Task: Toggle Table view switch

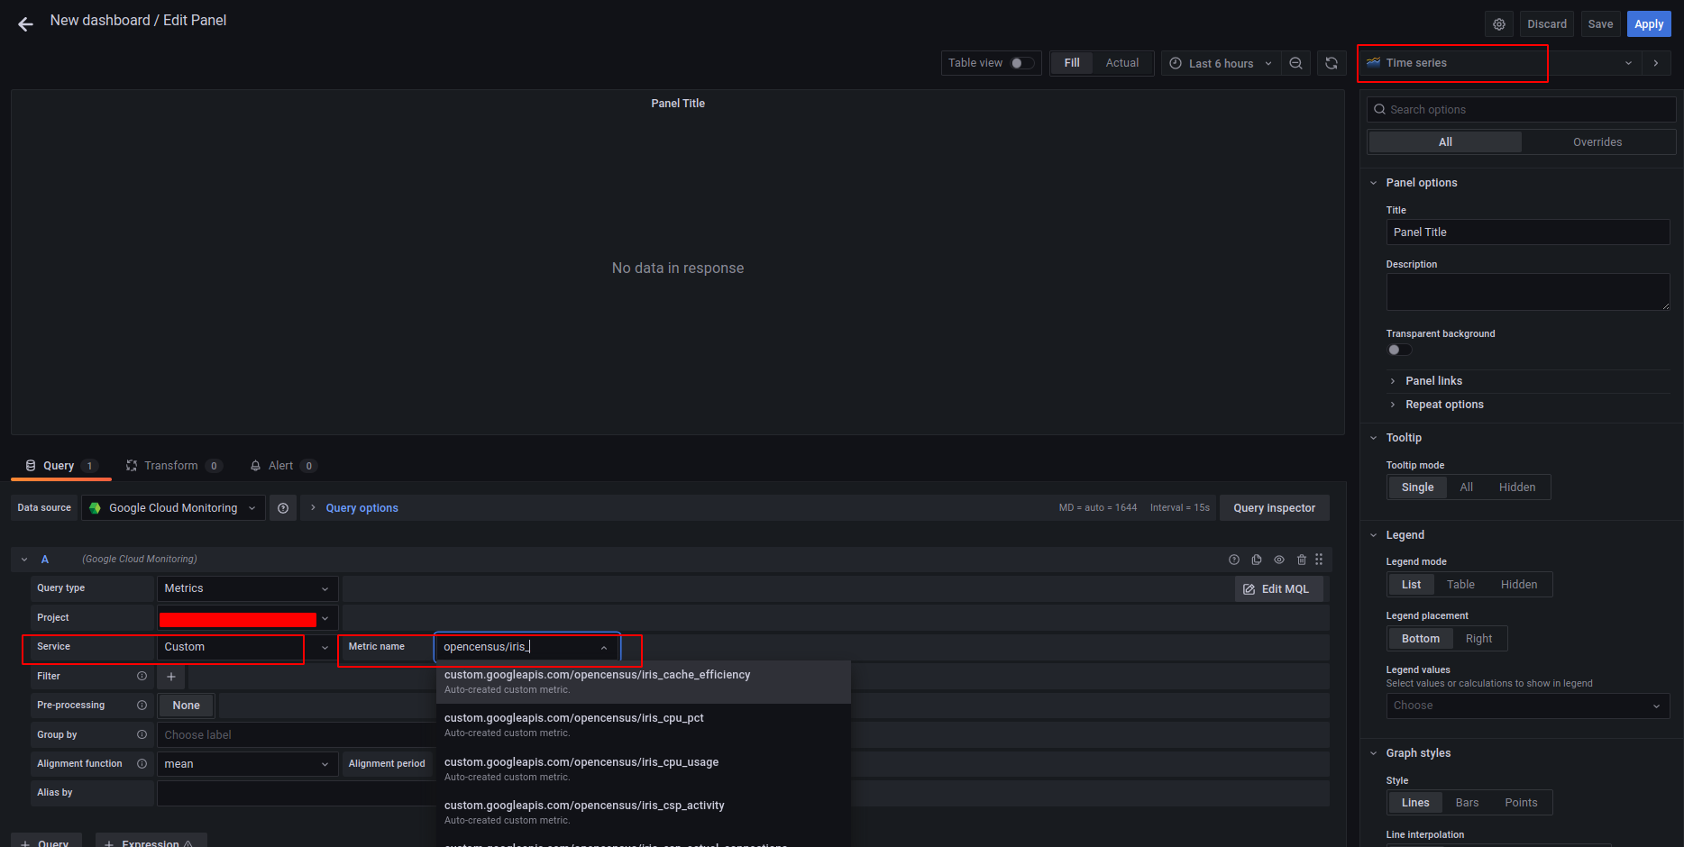Action: (x=1022, y=63)
